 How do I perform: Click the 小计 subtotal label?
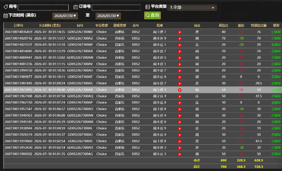(197, 160)
